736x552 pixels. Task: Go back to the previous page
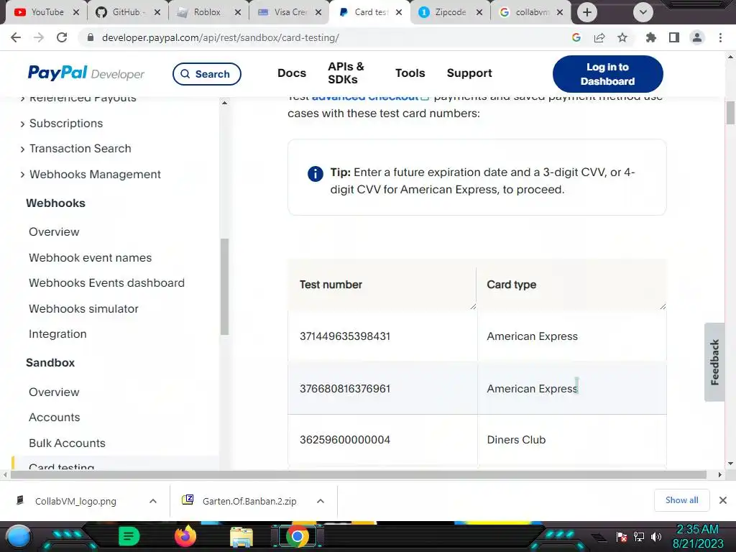tap(16, 37)
